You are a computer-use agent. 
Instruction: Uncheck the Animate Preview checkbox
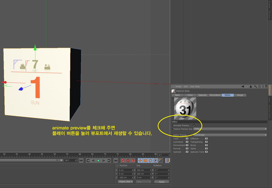click(194, 125)
